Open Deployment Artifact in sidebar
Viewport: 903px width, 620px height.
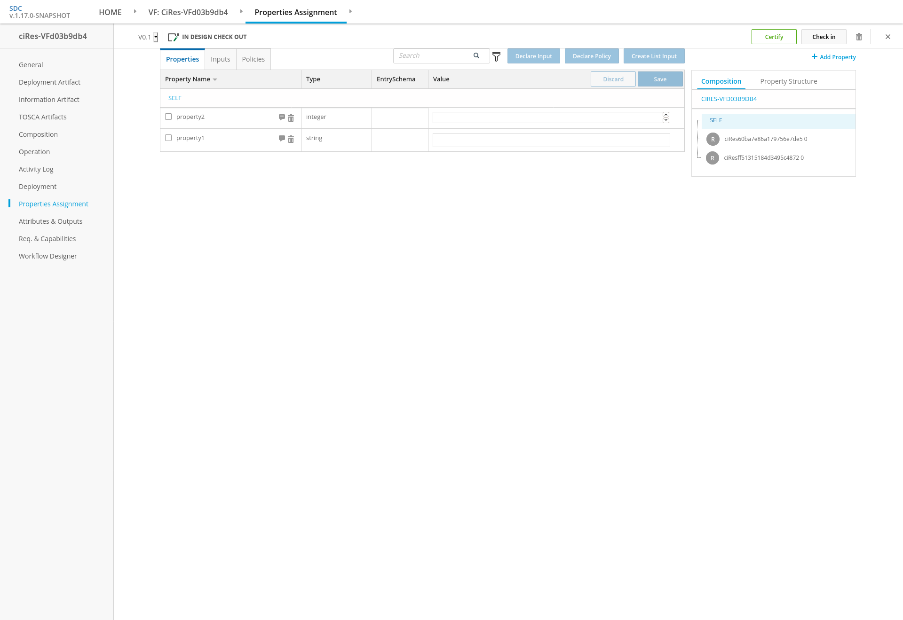(49, 82)
